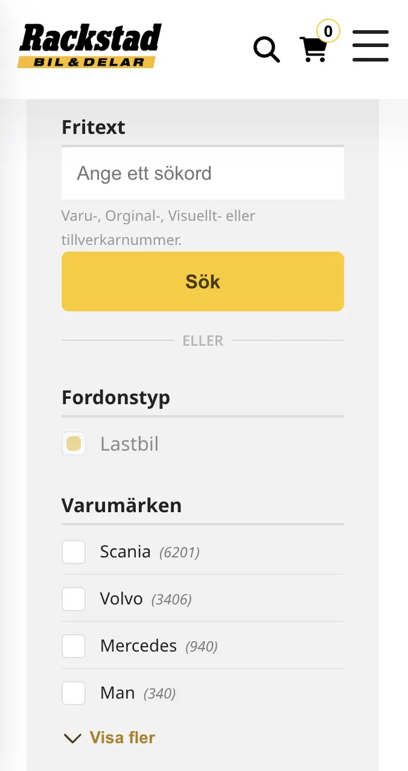Click the Ange ett sökord search field
This screenshot has width=408, height=771.
point(202,173)
